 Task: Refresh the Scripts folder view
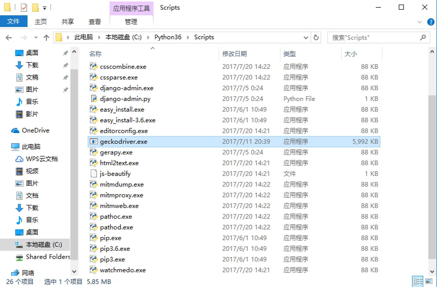316,37
